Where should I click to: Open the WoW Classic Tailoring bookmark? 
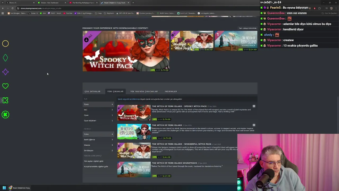point(166,13)
